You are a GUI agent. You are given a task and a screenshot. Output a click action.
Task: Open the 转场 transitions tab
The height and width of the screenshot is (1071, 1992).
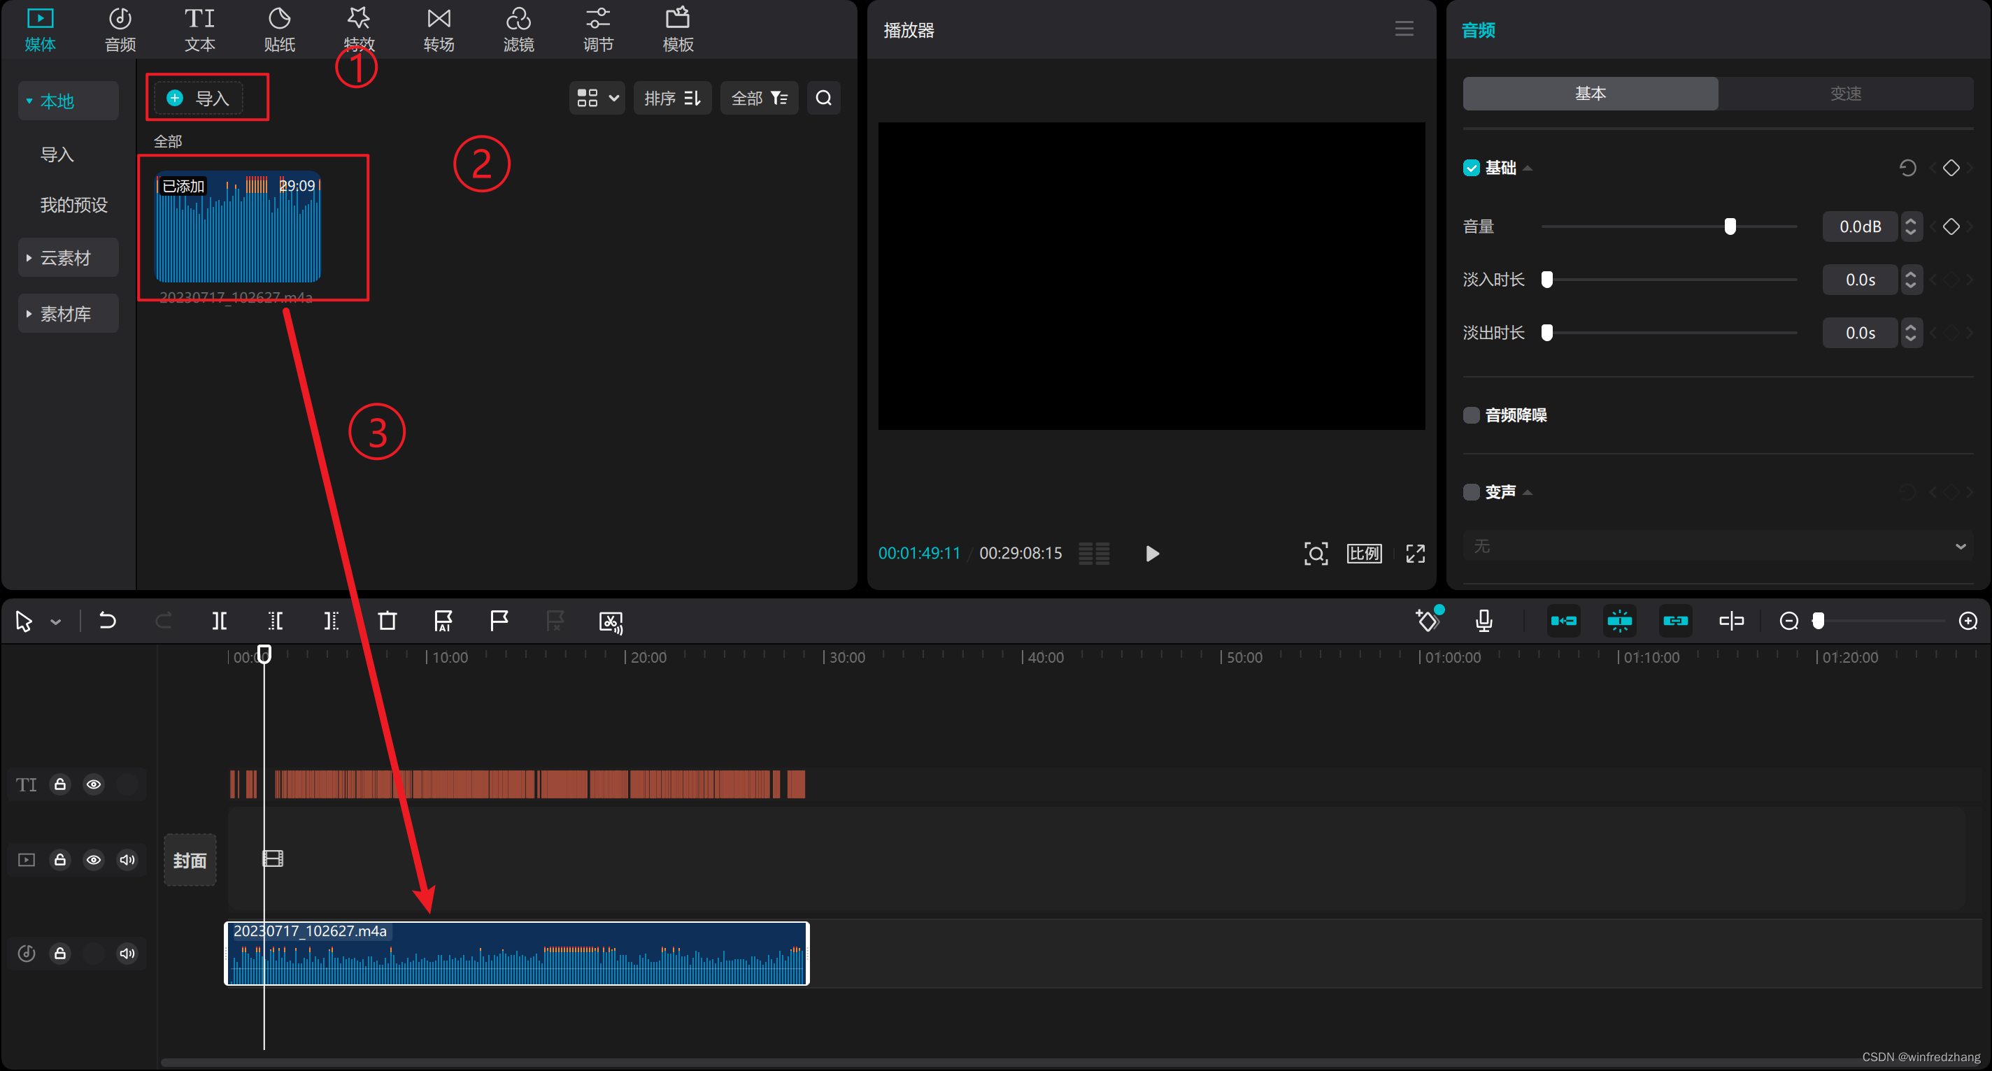coord(439,29)
